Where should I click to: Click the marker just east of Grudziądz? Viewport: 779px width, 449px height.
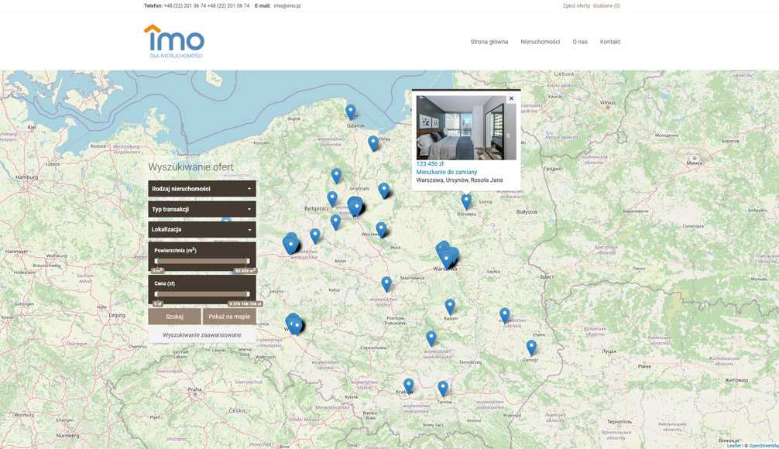point(384,190)
